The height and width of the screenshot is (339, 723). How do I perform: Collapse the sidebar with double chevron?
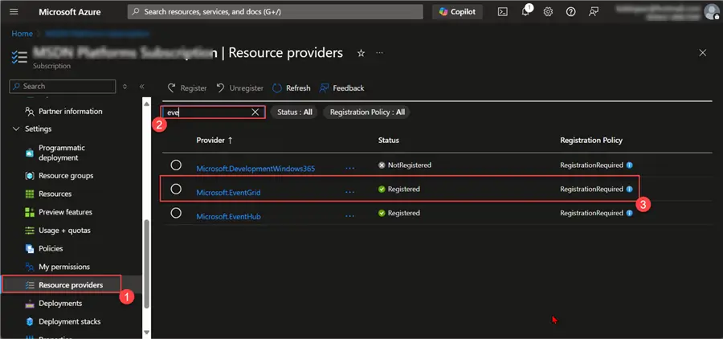point(142,86)
